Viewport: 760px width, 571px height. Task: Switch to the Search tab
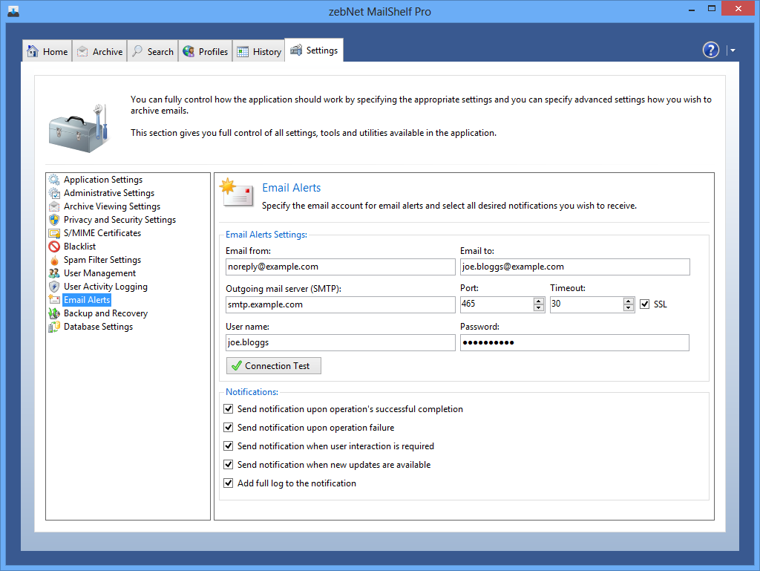pyautogui.click(x=153, y=51)
